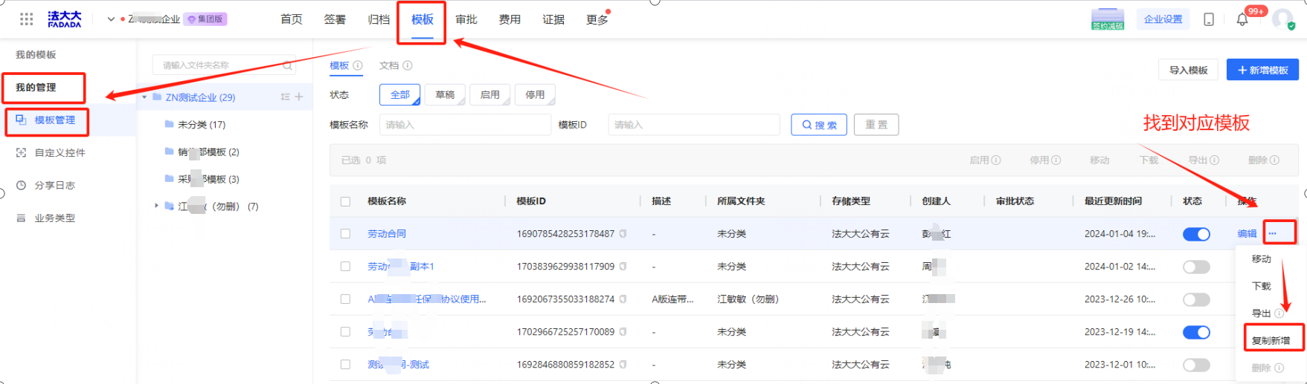1307x384 pixels.
Task: Go to 费用 in top navigation
Action: coord(510,20)
